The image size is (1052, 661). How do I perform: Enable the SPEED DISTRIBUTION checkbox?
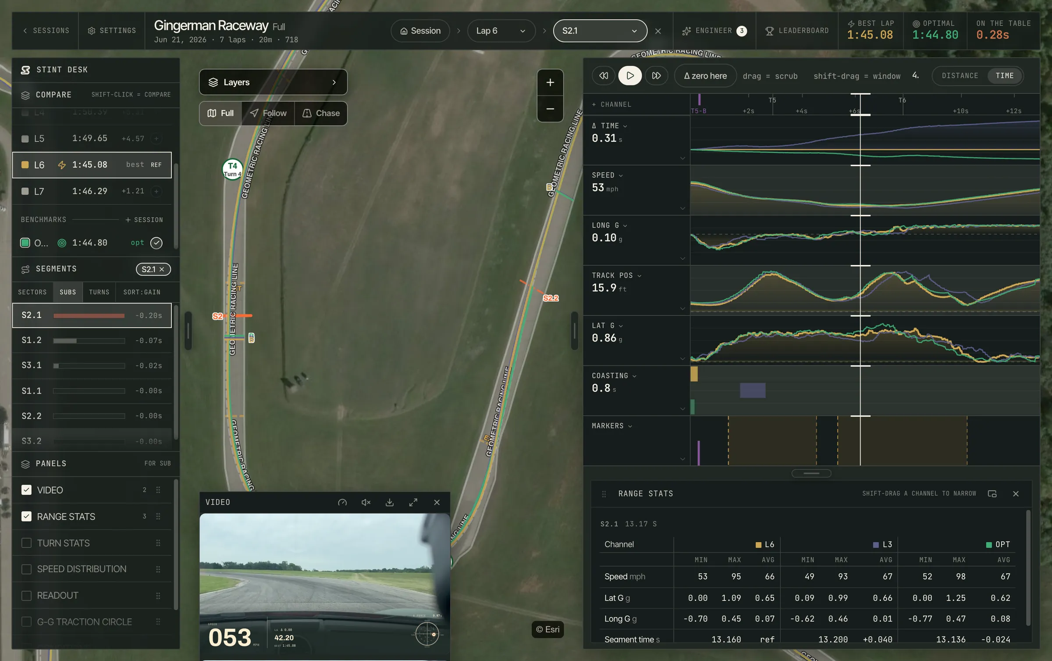26,569
